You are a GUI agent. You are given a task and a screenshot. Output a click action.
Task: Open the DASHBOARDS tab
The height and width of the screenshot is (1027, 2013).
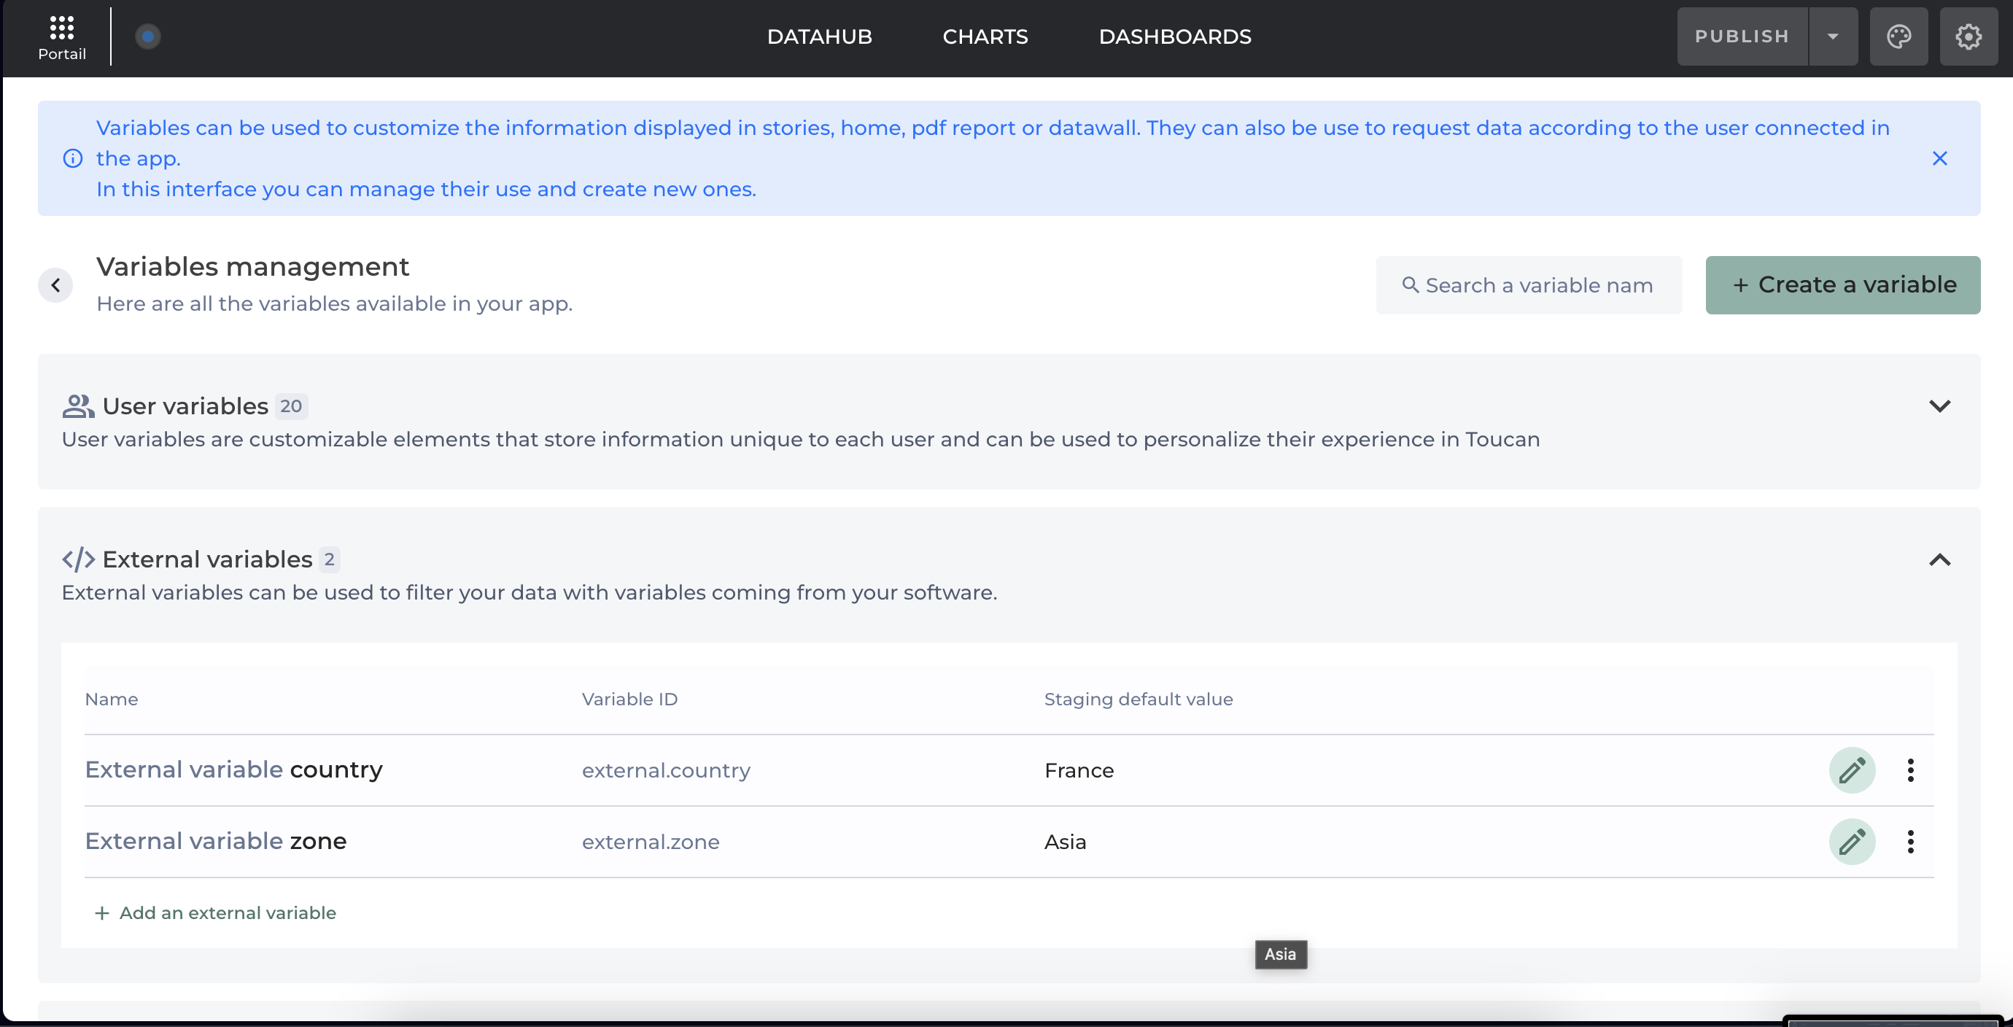coord(1174,36)
